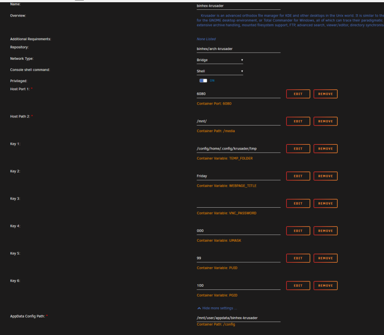The image size is (384, 335).
Task: Remove the Host Path 2 entry
Action: click(326, 121)
